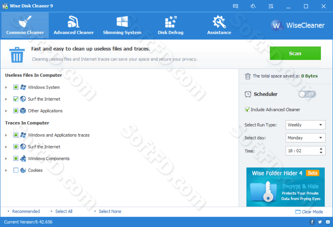
Task: Increase the scheduler time with up arrow
Action: (x=321, y=149)
